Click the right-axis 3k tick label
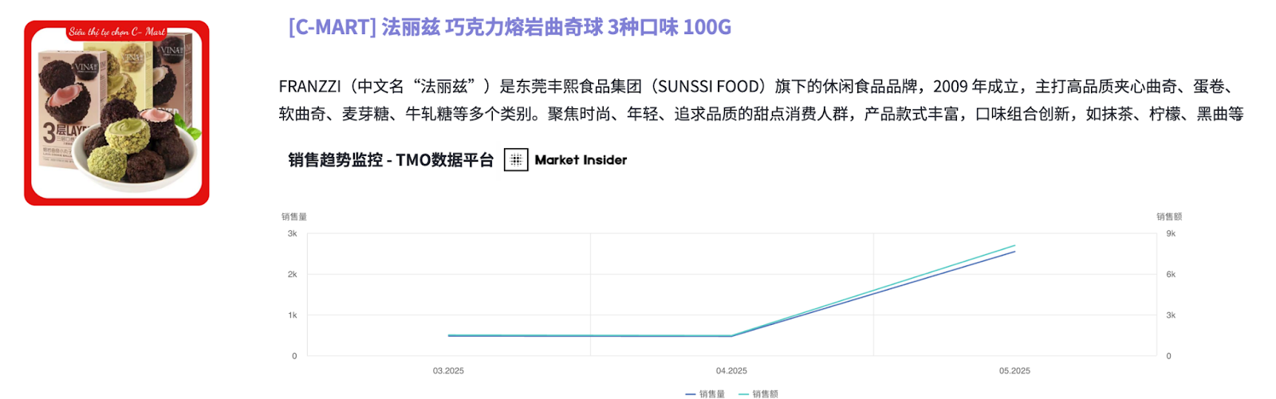The width and height of the screenshot is (1276, 399). click(1171, 315)
